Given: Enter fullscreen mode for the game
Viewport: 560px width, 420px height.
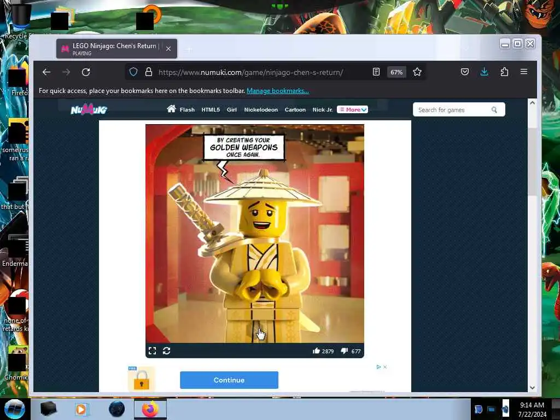Looking at the screenshot, I should 152,351.
